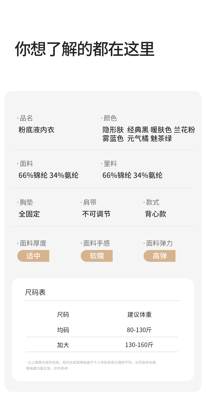Click the 软糯 fabric feel badge
Image resolution: width=206 pixels, height=400 pixels.
[97, 256]
